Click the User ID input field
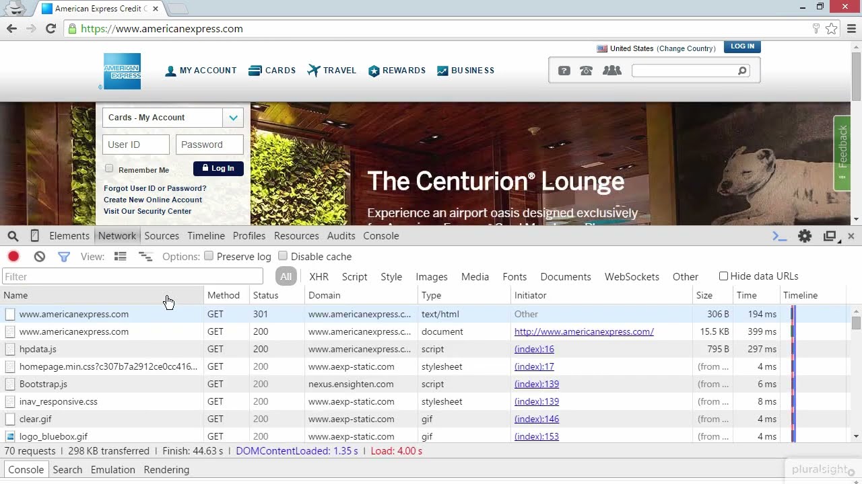Screen dimensions: 862x484 click(136, 145)
